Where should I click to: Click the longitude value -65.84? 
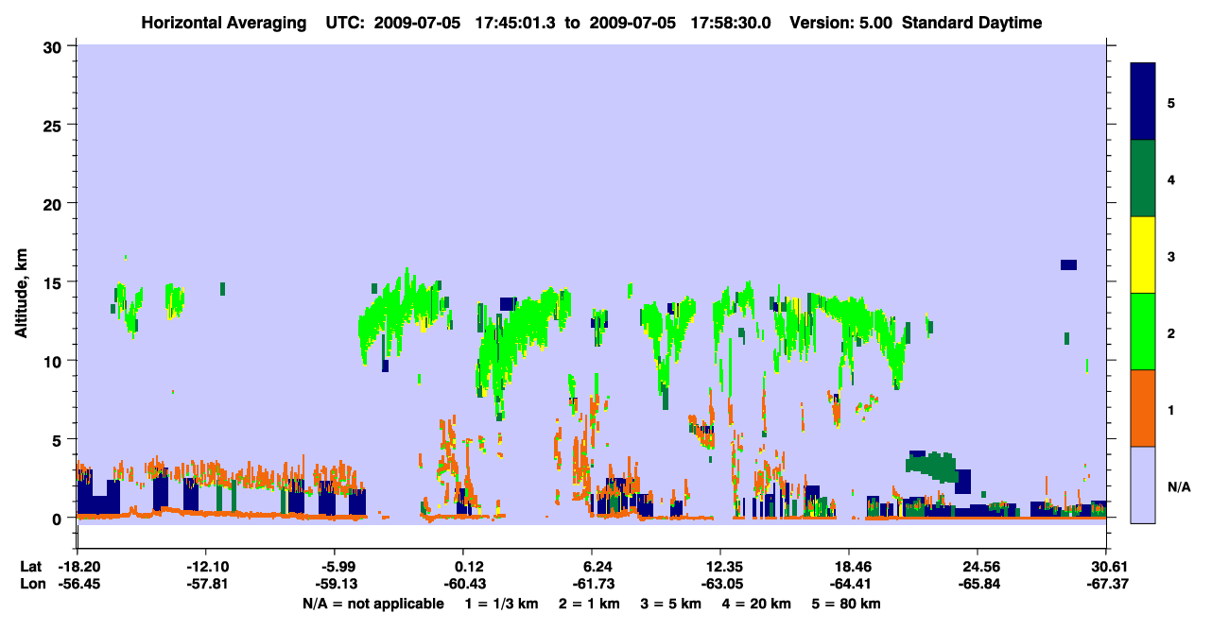pyautogui.click(x=978, y=584)
